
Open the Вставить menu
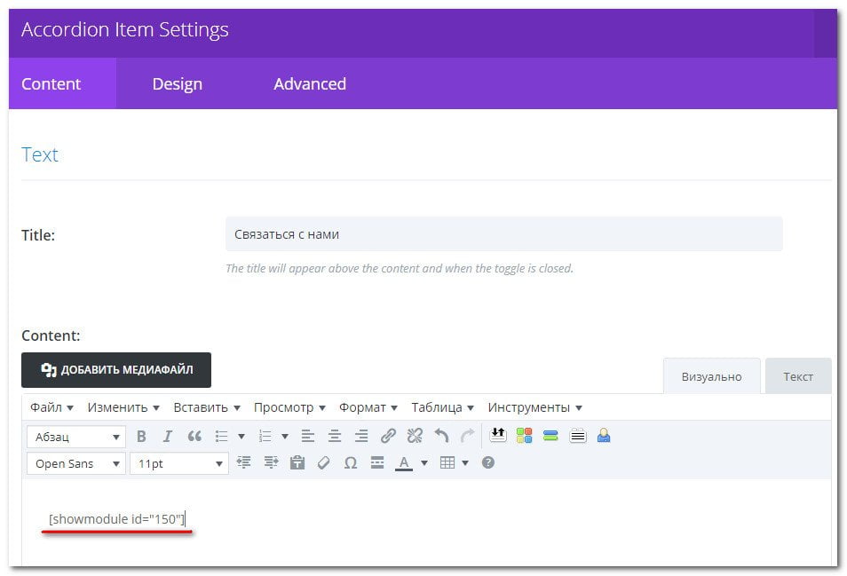click(206, 407)
